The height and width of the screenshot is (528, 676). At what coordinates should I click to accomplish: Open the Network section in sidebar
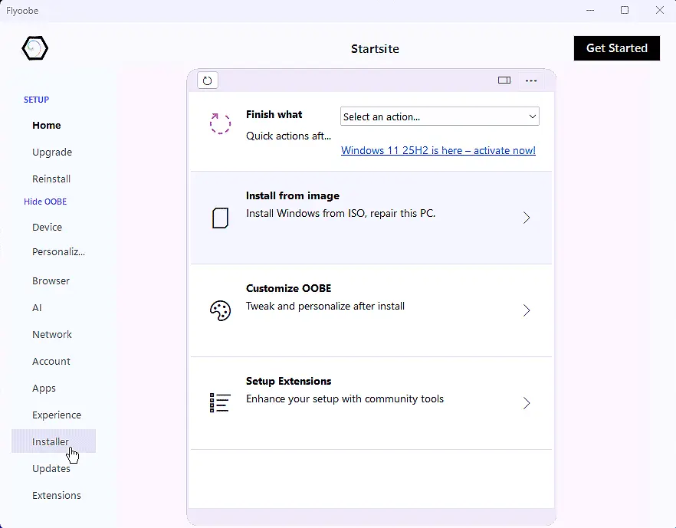click(52, 334)
